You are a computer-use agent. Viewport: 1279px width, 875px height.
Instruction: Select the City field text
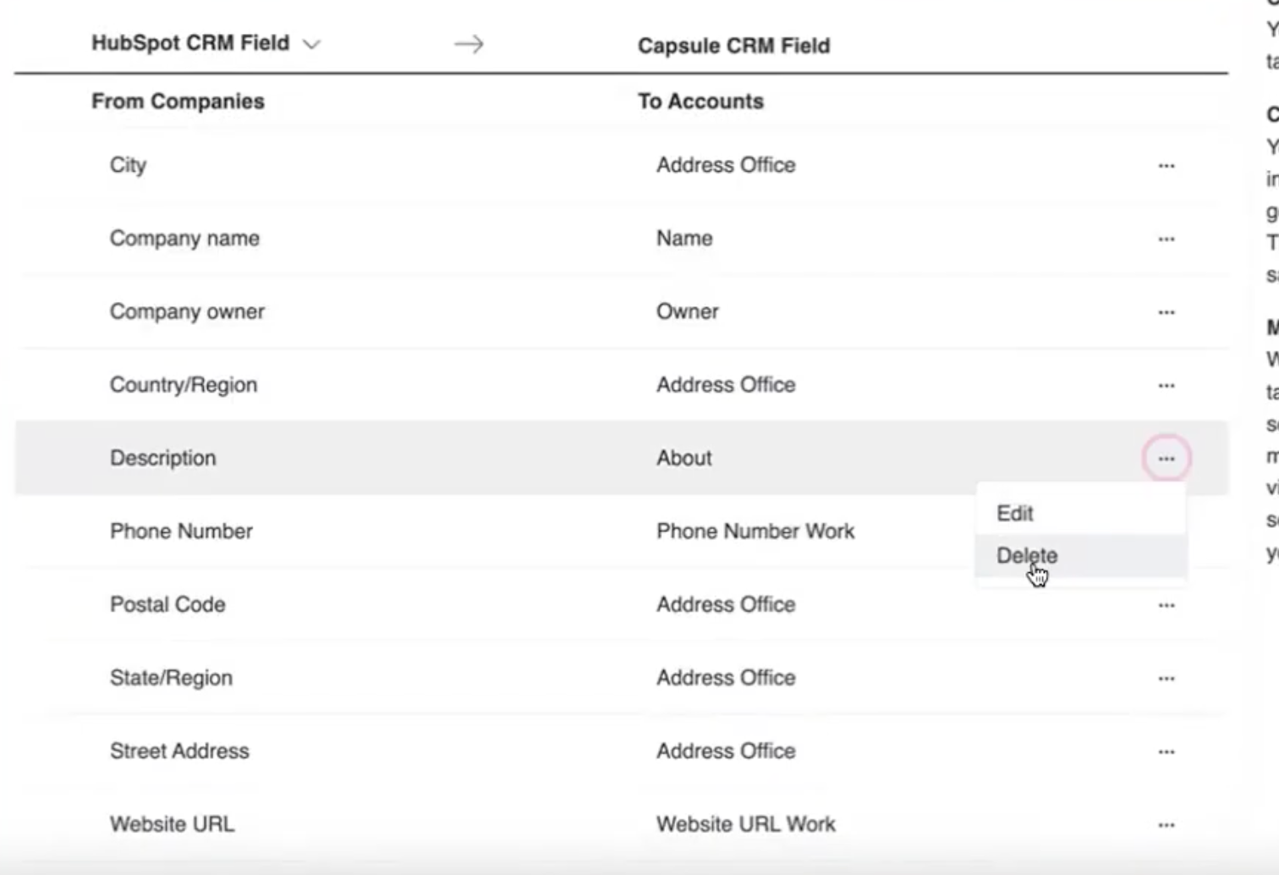click(128, 165)
